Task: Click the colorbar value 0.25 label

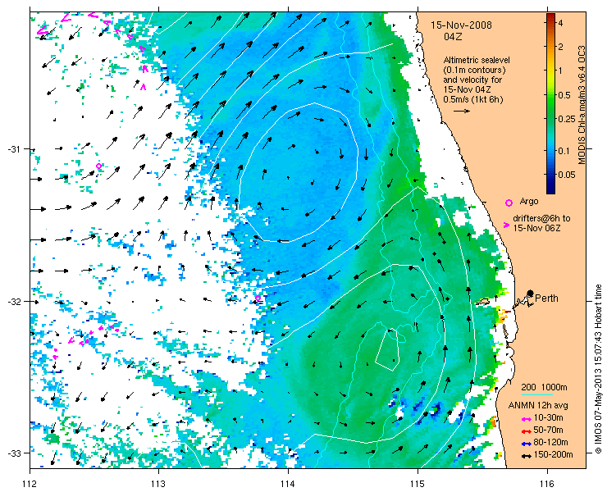Action: [566, 118]
